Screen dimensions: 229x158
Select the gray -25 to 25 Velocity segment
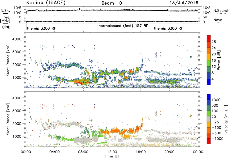[x=209, y=119]
